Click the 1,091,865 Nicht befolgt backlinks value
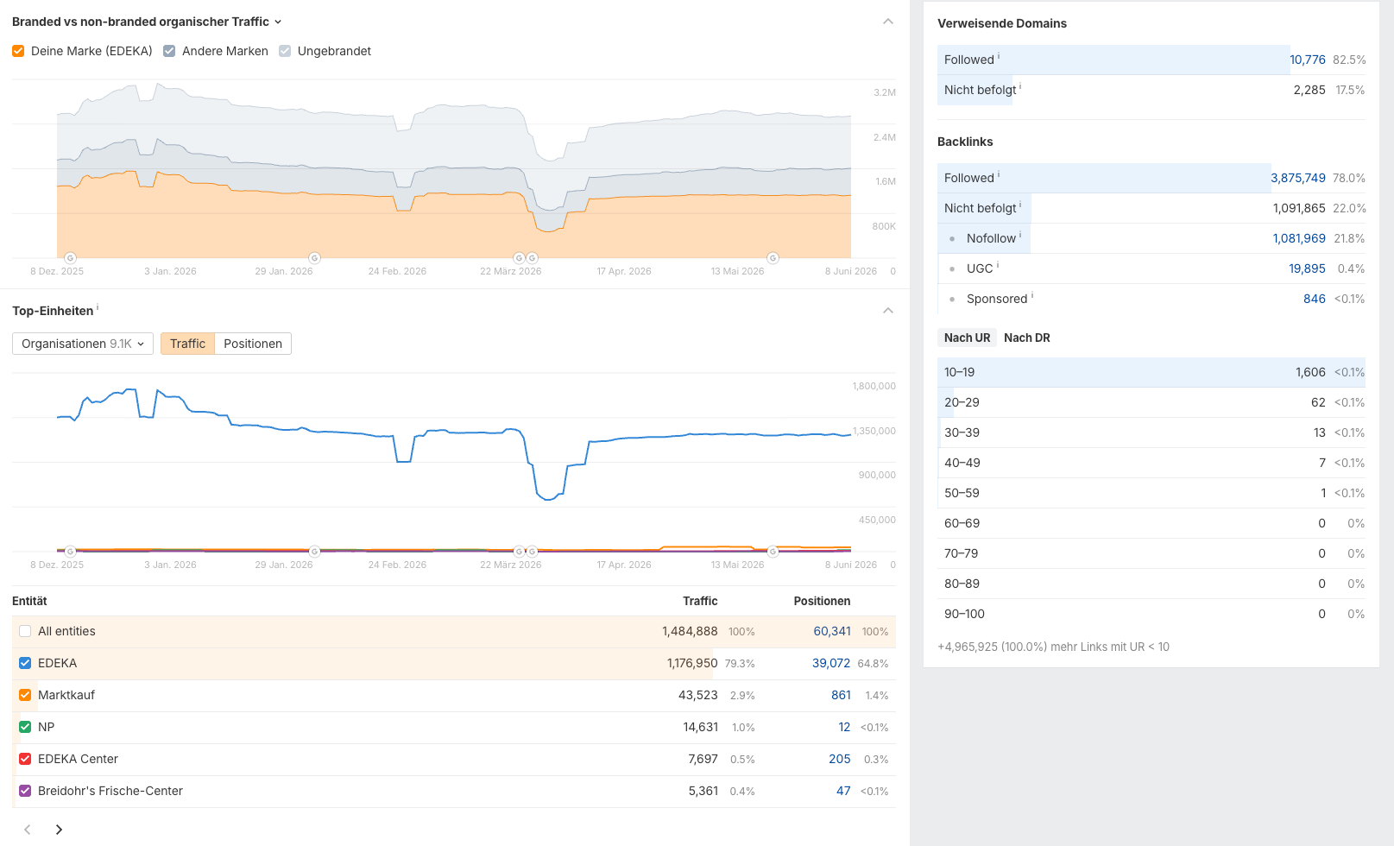 [1299, 208]
